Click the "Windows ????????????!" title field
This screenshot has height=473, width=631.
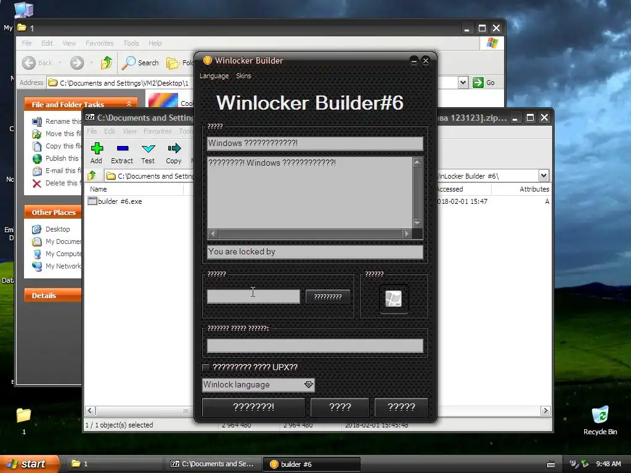point(315,143)
